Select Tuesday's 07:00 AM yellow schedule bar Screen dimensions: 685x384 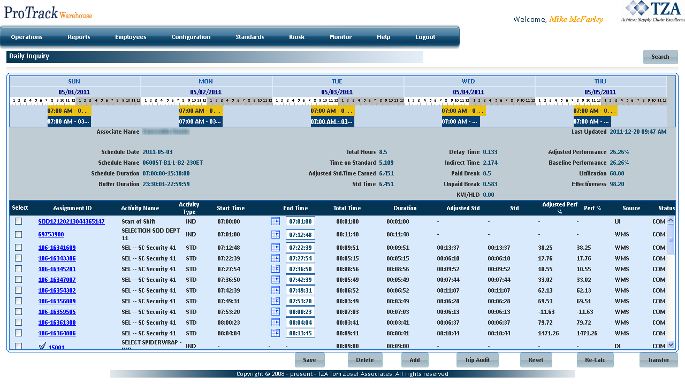pyautogui.click(x=332, y=111)
